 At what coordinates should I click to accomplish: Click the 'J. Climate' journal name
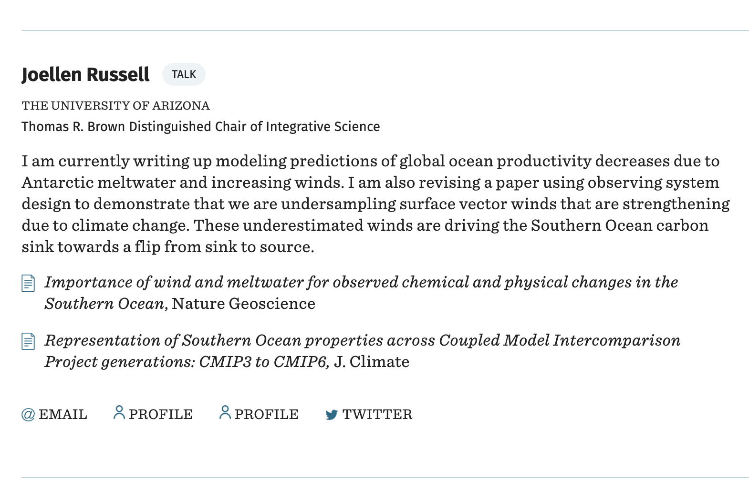click(372, 362)
